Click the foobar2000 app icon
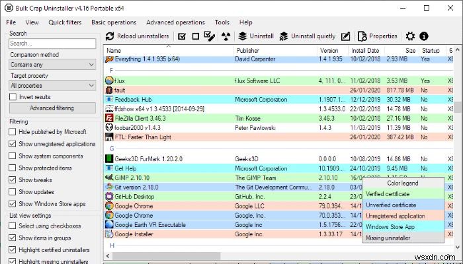This screenshot has width=463, height=264. click(x=109, y=127)
